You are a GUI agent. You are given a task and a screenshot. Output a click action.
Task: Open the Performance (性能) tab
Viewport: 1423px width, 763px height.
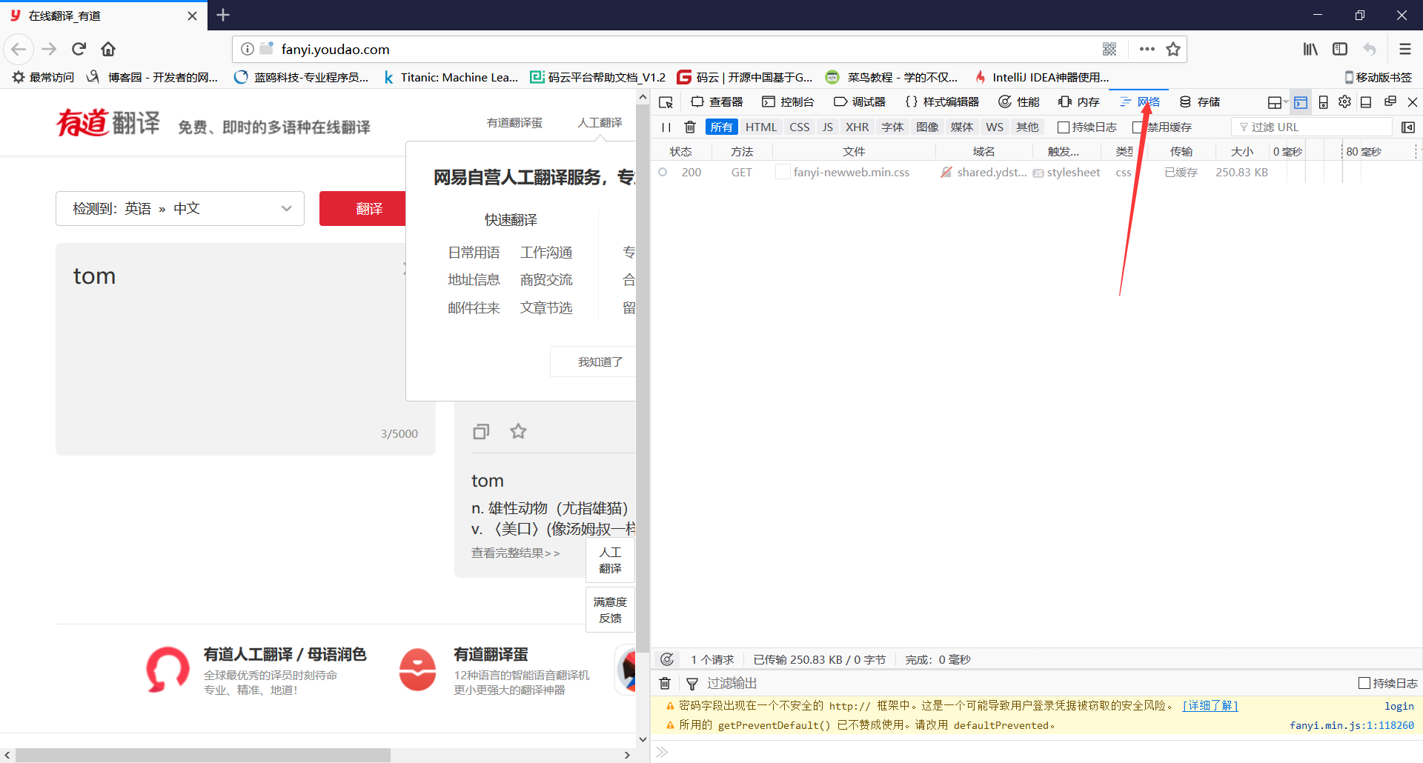tap(1019, 102)
